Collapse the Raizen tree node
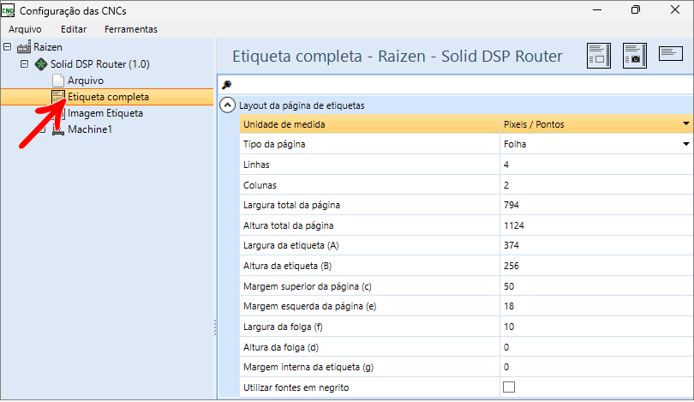The height and width of the screenshot is (402, 694). pyautogui.click(x=8, y=46)
